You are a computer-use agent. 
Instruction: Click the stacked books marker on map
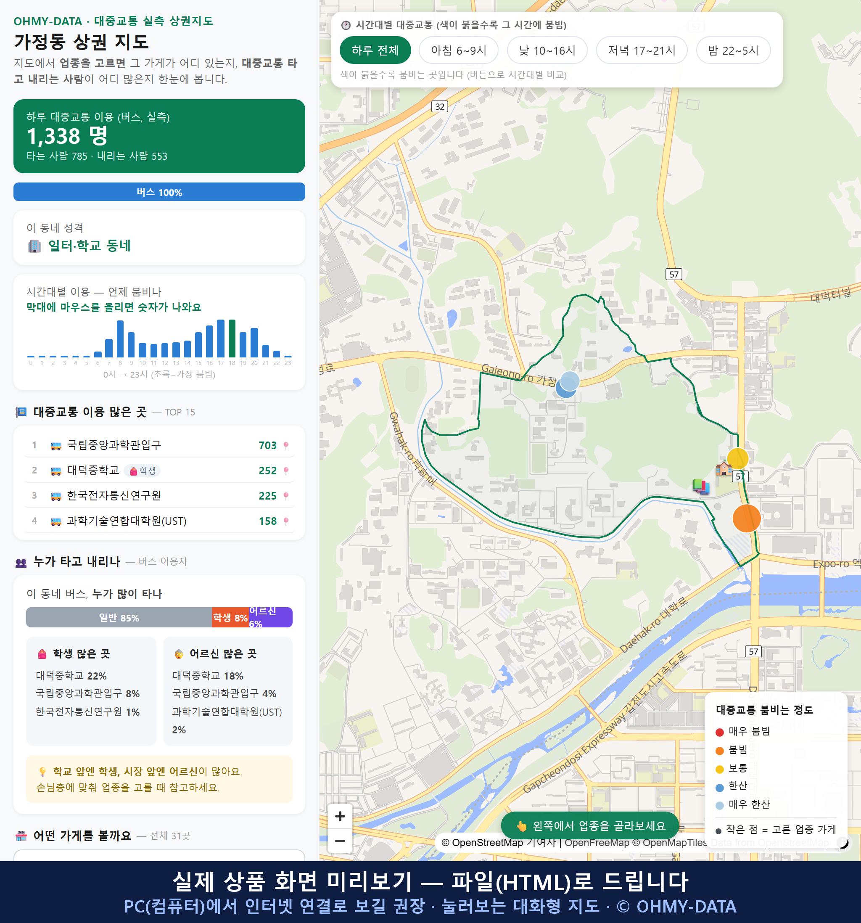coord(701,487)
